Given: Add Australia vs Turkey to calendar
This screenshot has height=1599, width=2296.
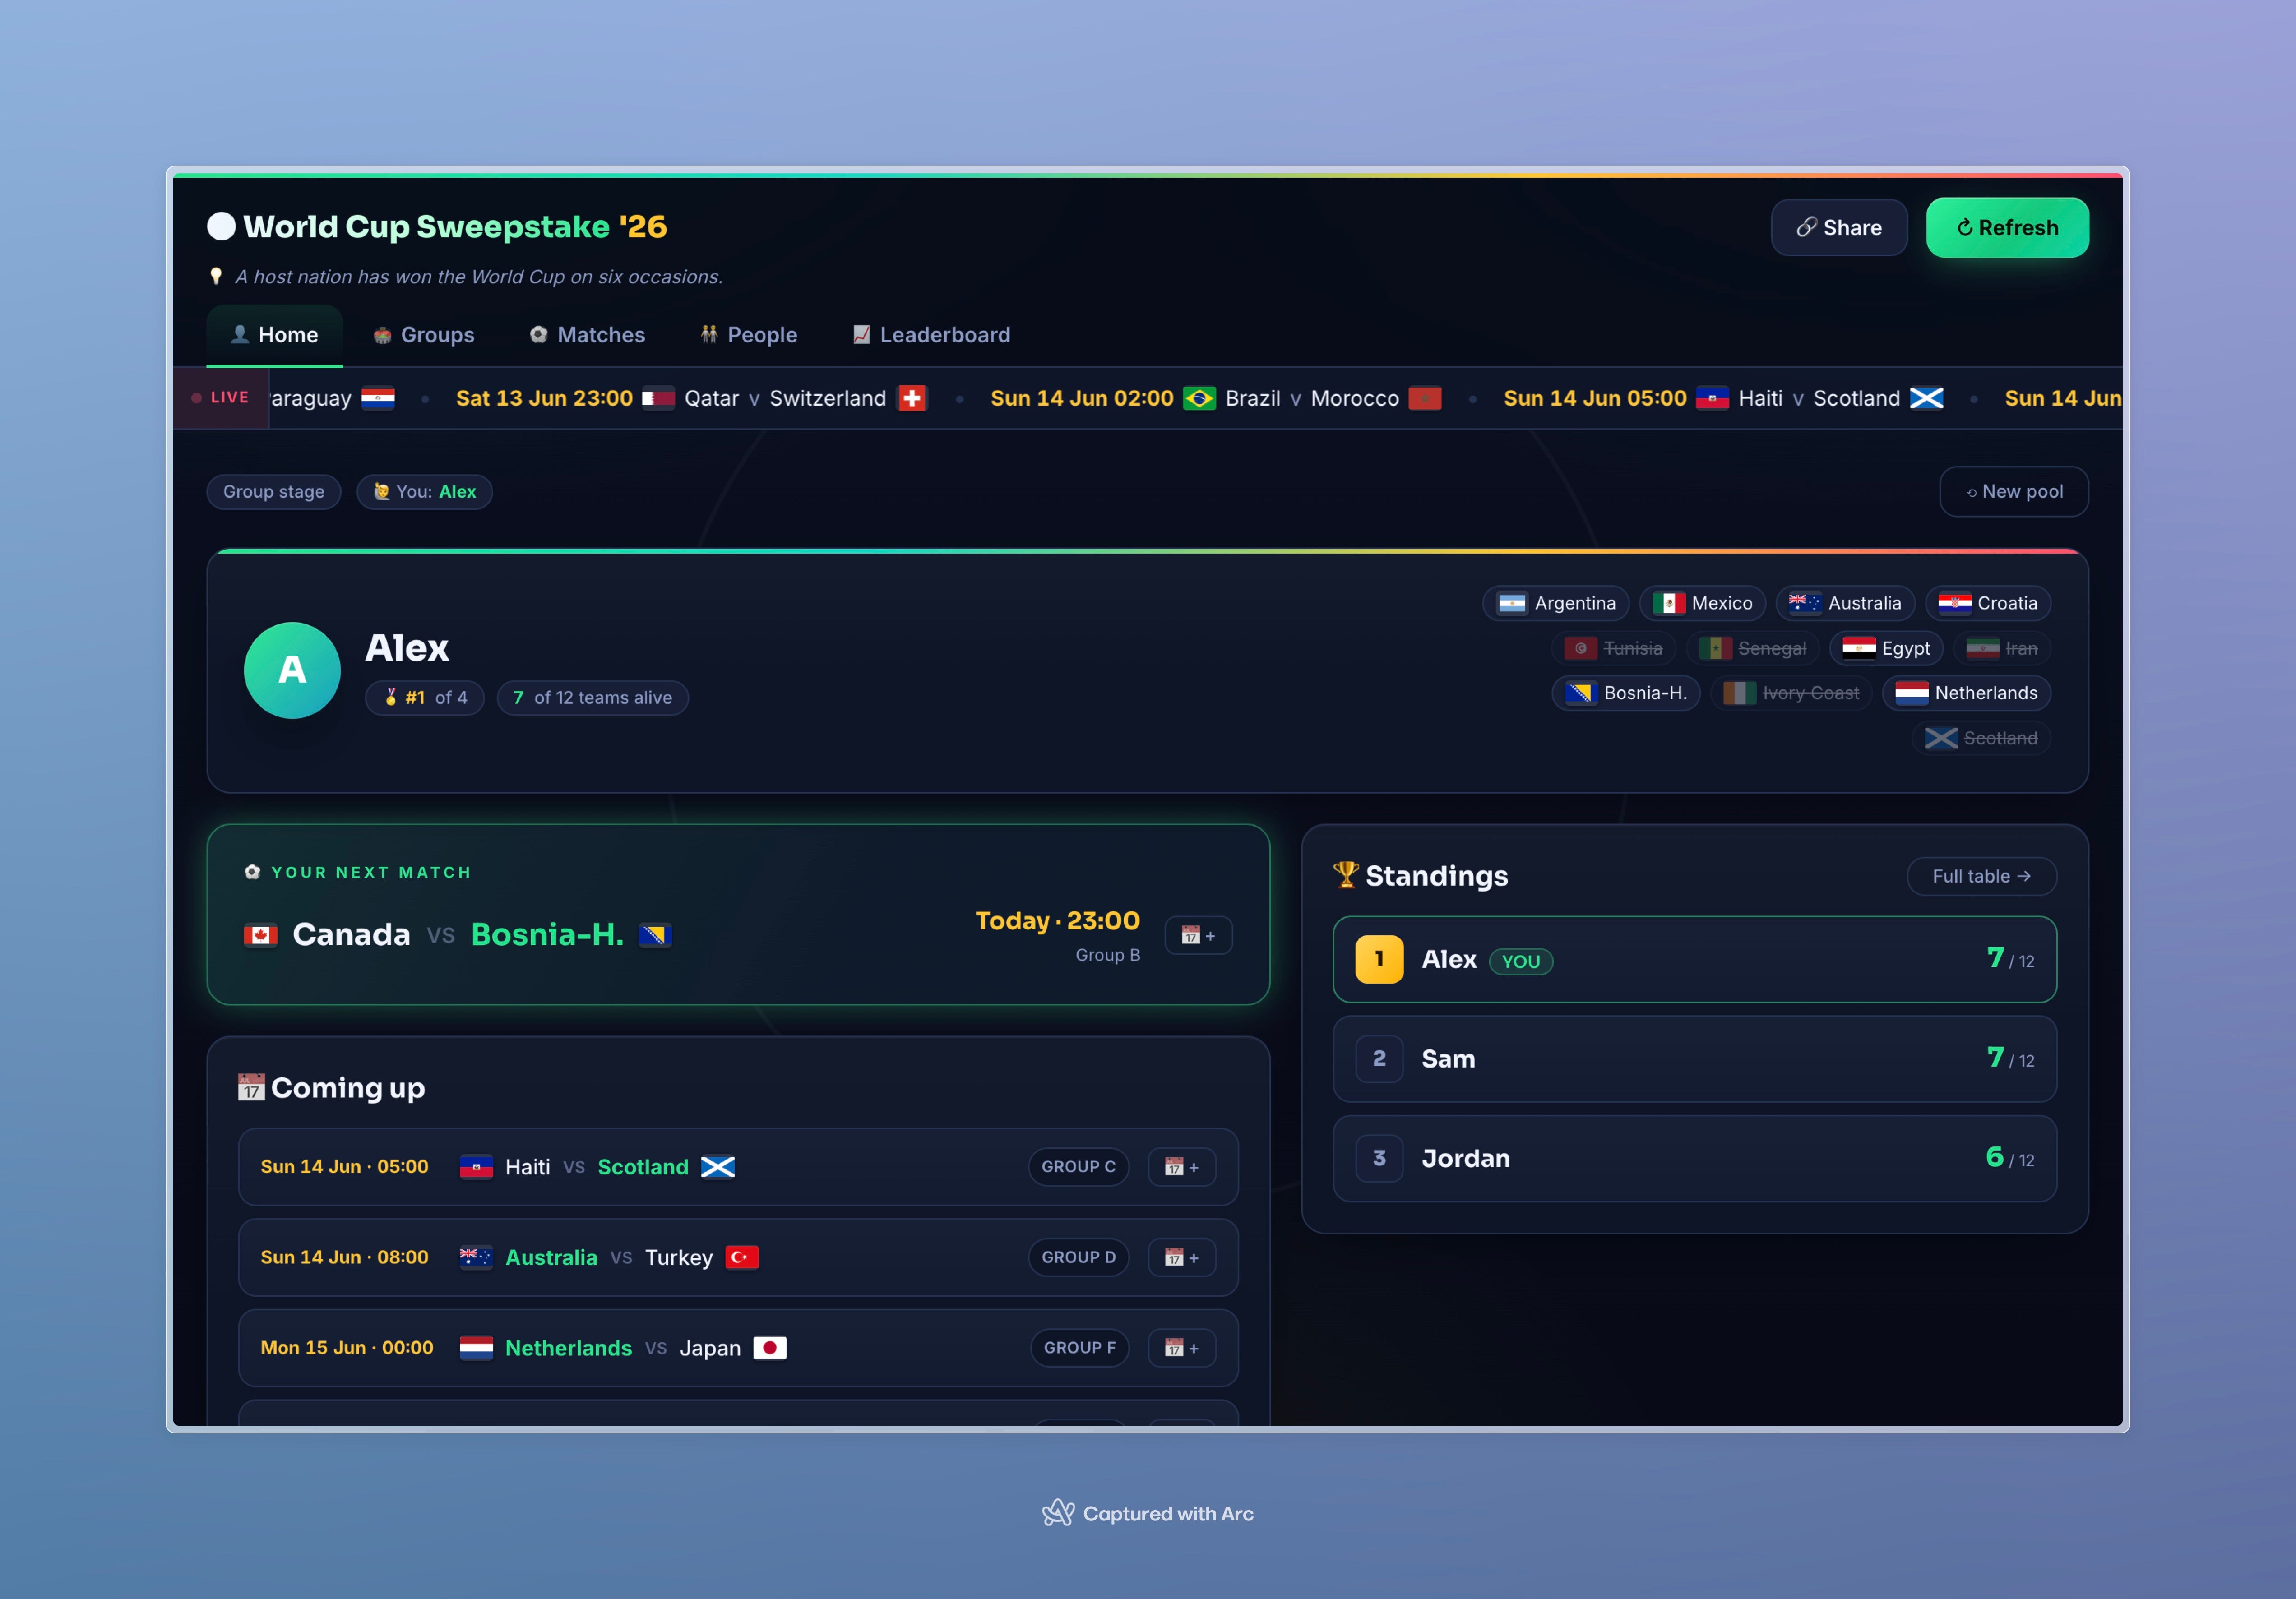Looking at the screenshot, I should [1182, 1258].
